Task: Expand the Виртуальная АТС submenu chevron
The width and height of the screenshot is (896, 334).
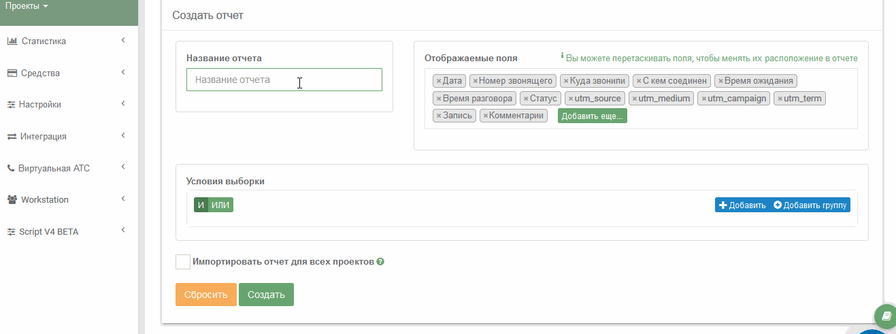Action: [x=123, y=167]
